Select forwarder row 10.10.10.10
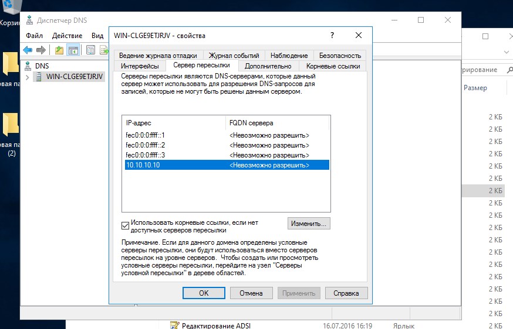The image size is (513, 329). tap(227, 165)
